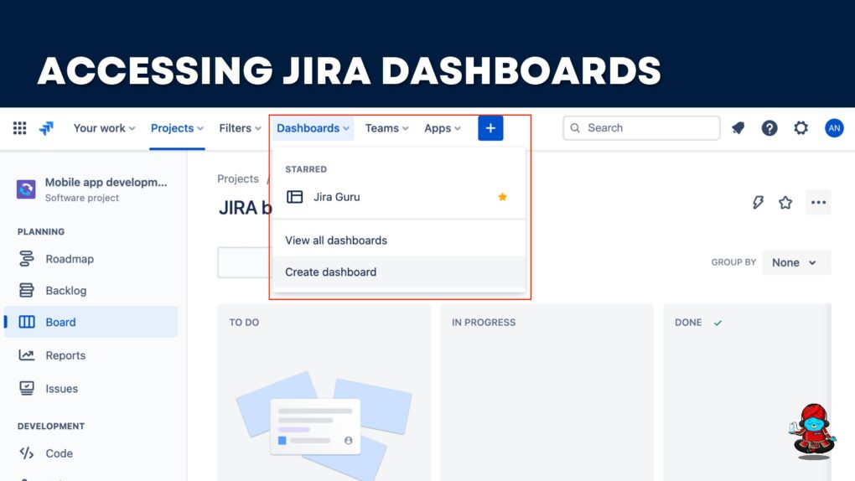The width and height of the screenshot is (855, 481).
Task: Open the AN profile avatar
Action: point(834,128)
